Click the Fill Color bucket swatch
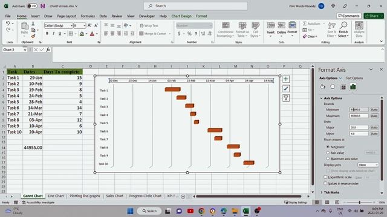The image size is (387, 217). (x=82, y=34)
